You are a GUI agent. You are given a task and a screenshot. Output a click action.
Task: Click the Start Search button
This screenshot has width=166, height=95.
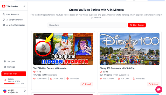coord(137,25)
